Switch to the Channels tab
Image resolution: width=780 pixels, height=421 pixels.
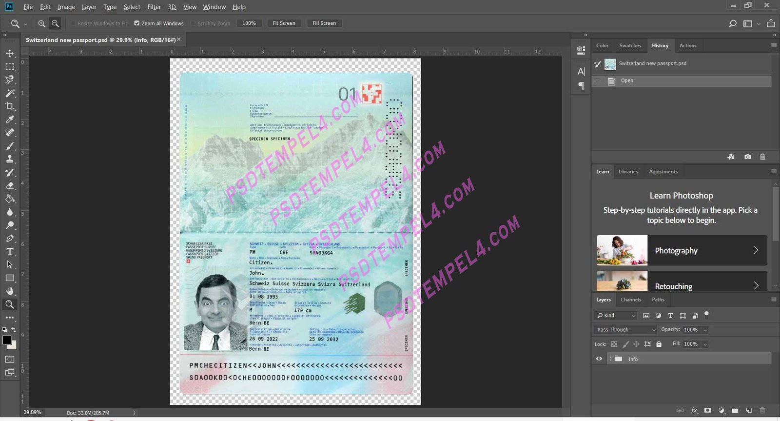click(x=631, y=300)
